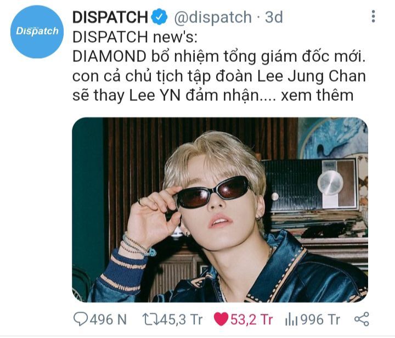This screenshot has height=338, width=395.
Task: Open the three-dot more options menu
Action: 374,16
